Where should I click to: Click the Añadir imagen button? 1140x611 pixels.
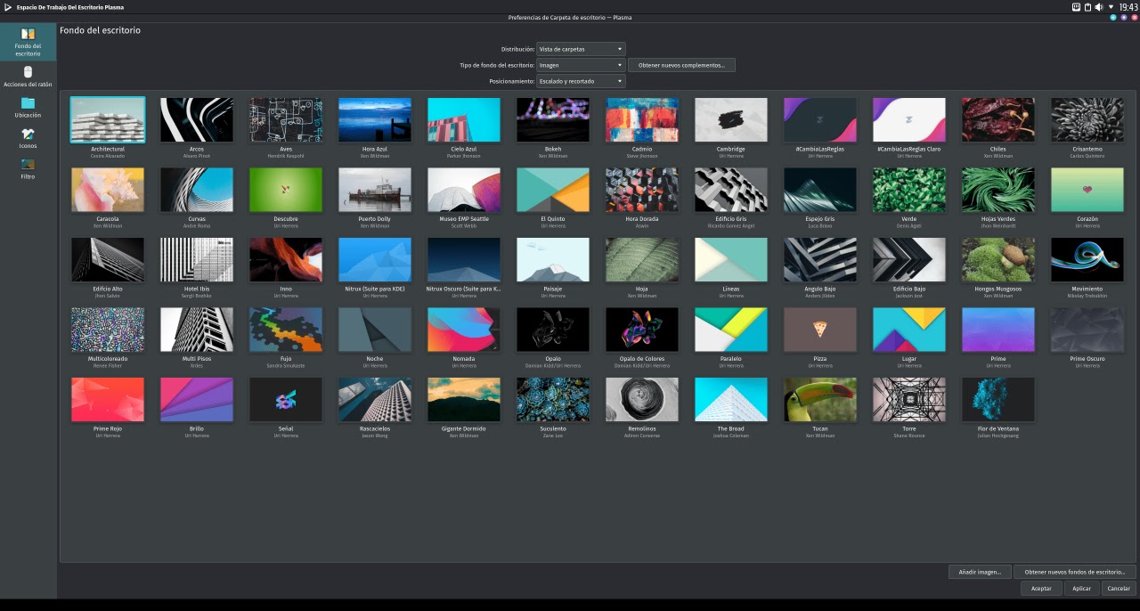(980, 572)
